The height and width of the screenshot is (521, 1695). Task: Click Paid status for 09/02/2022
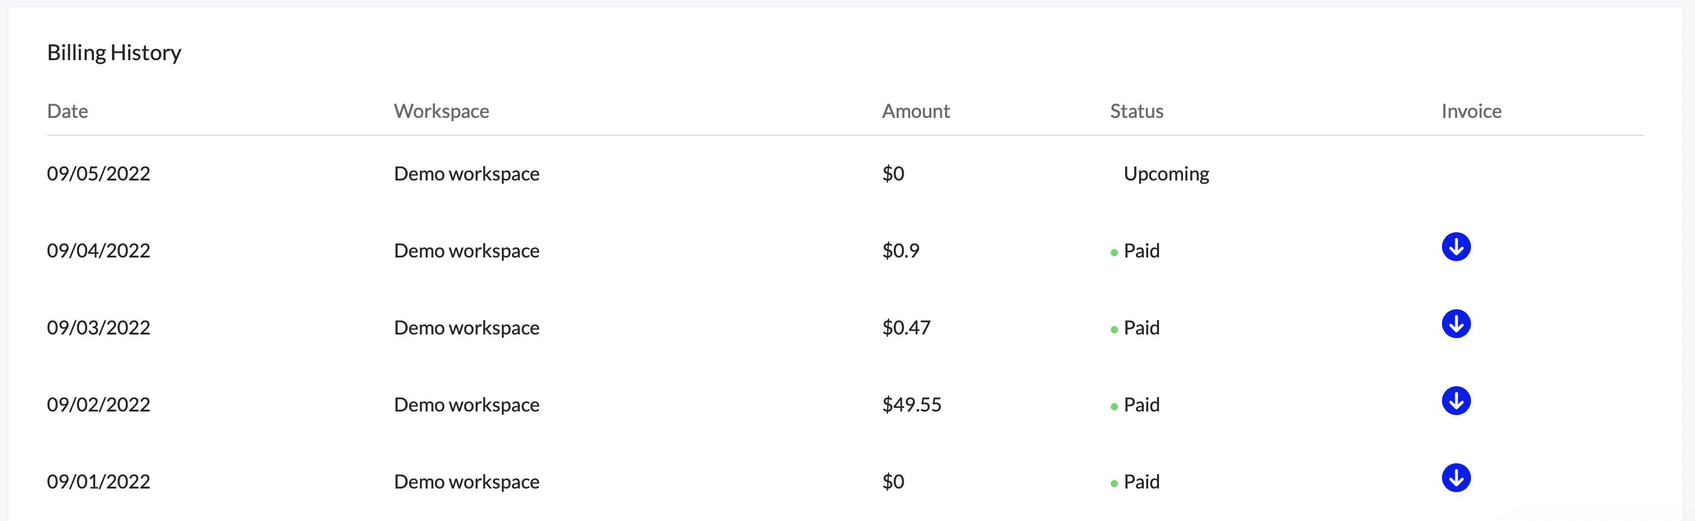coord(1141,404)
